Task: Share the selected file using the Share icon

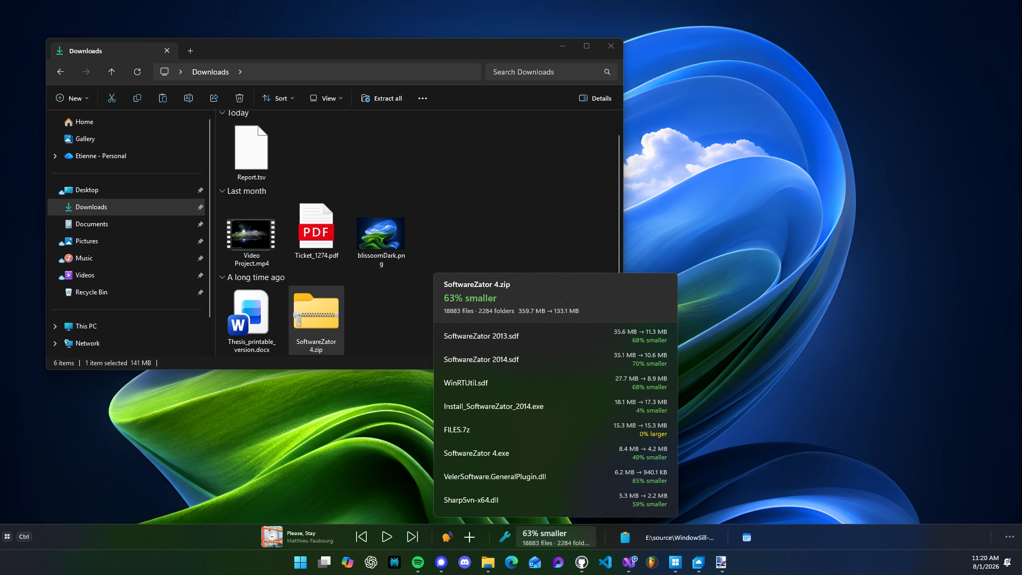Action: tap(214, 98)
